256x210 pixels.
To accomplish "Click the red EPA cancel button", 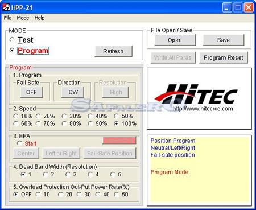I will tap(119, 141).
